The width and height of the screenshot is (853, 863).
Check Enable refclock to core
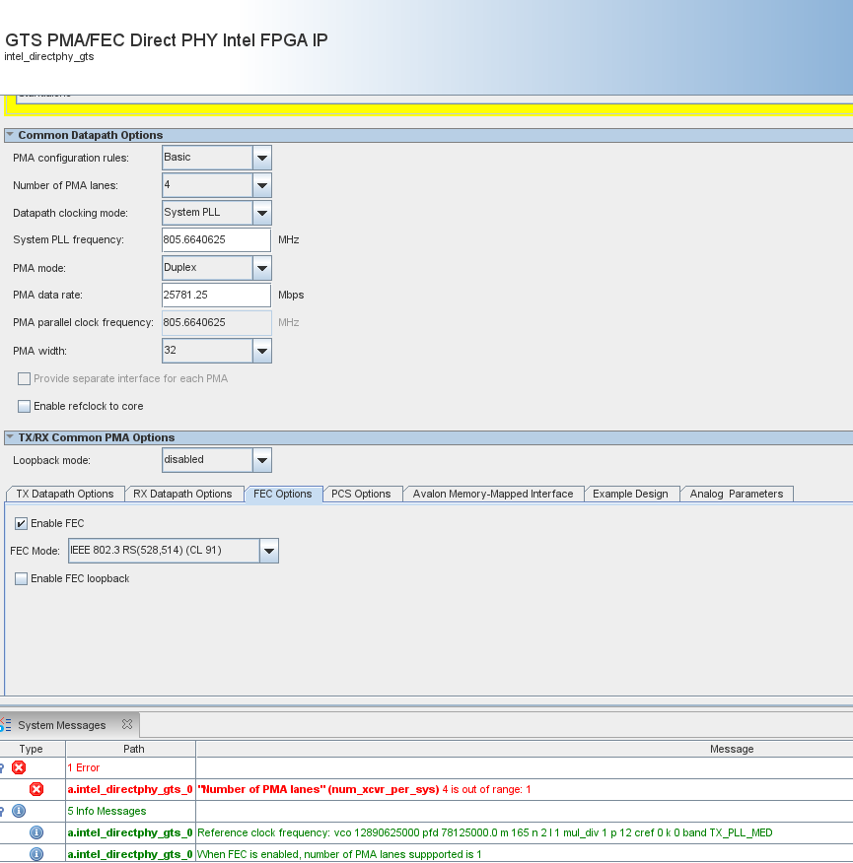tap(24, 406)
